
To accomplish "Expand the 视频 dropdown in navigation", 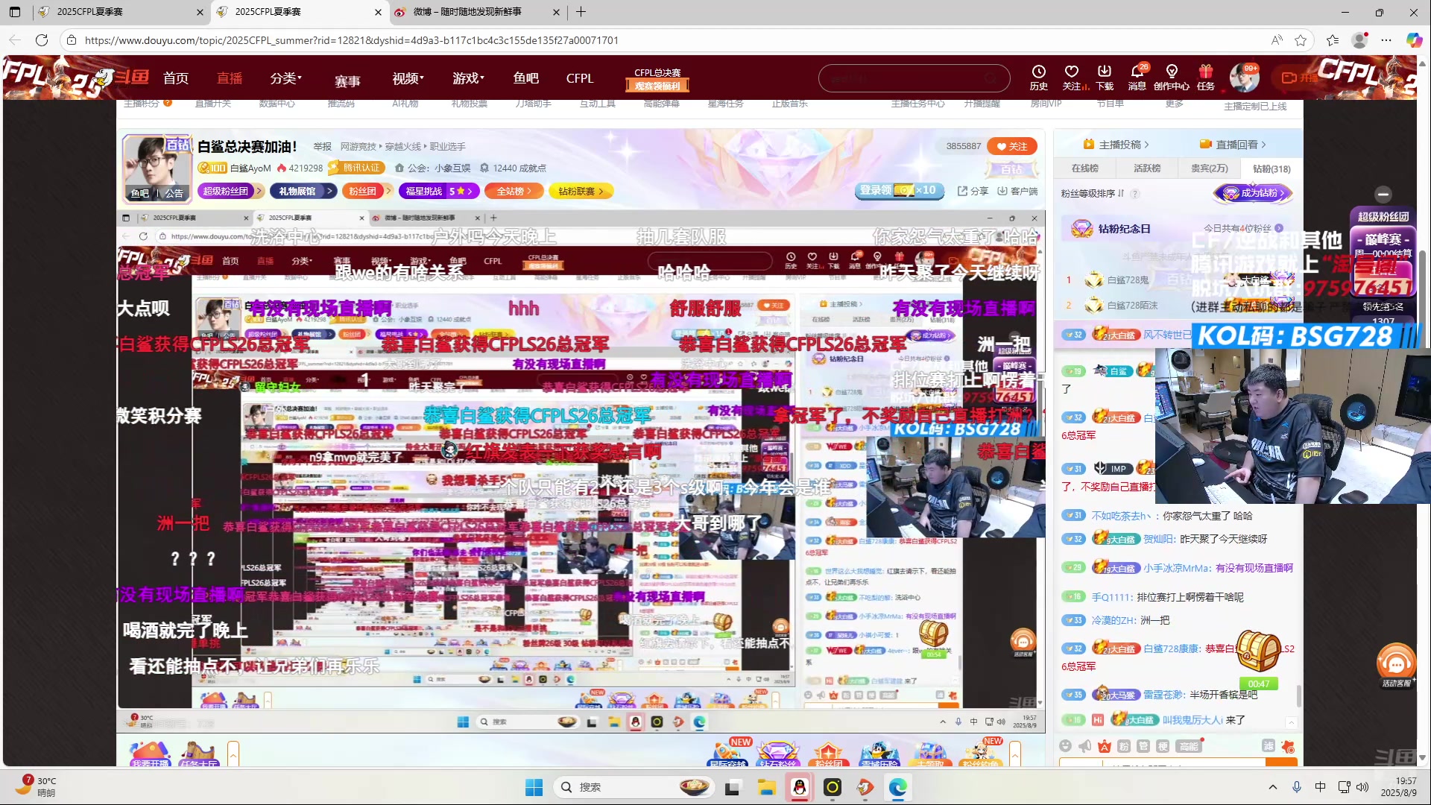I will click(408, 78).
